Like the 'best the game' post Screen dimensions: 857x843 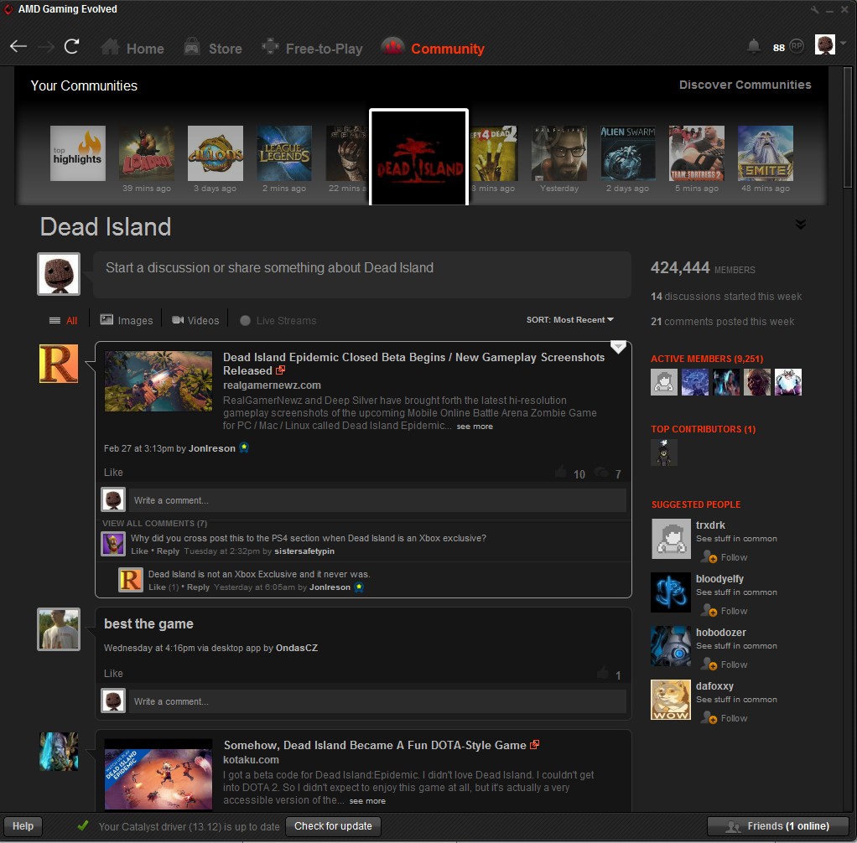click(113, 673)
